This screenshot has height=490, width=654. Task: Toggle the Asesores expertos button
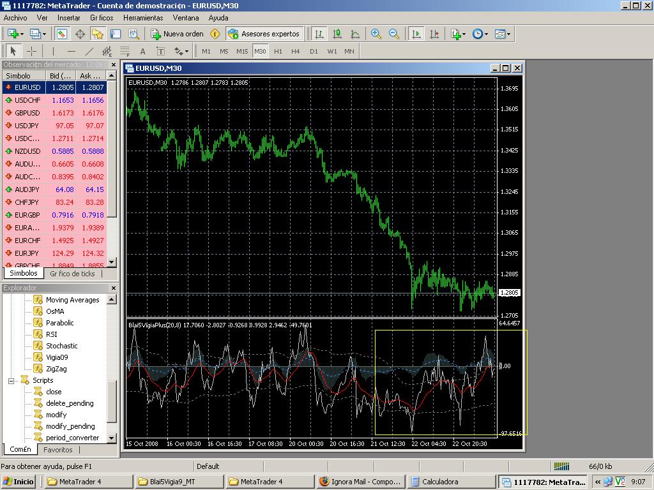point(264,34)
